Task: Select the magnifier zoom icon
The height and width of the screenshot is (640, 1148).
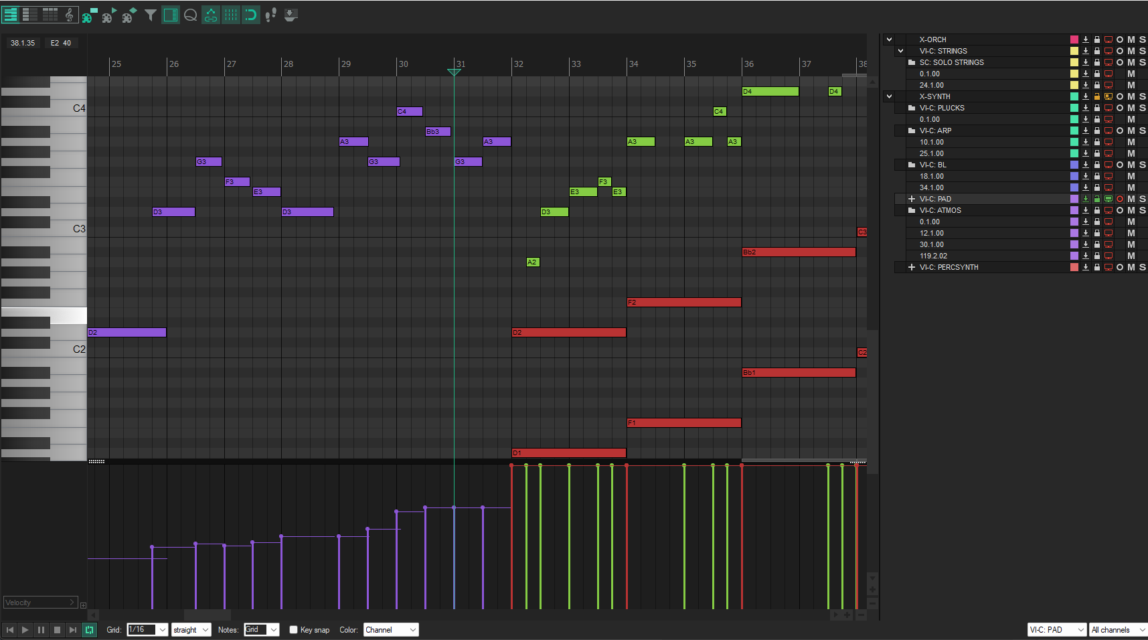Action: coord(191,14)
